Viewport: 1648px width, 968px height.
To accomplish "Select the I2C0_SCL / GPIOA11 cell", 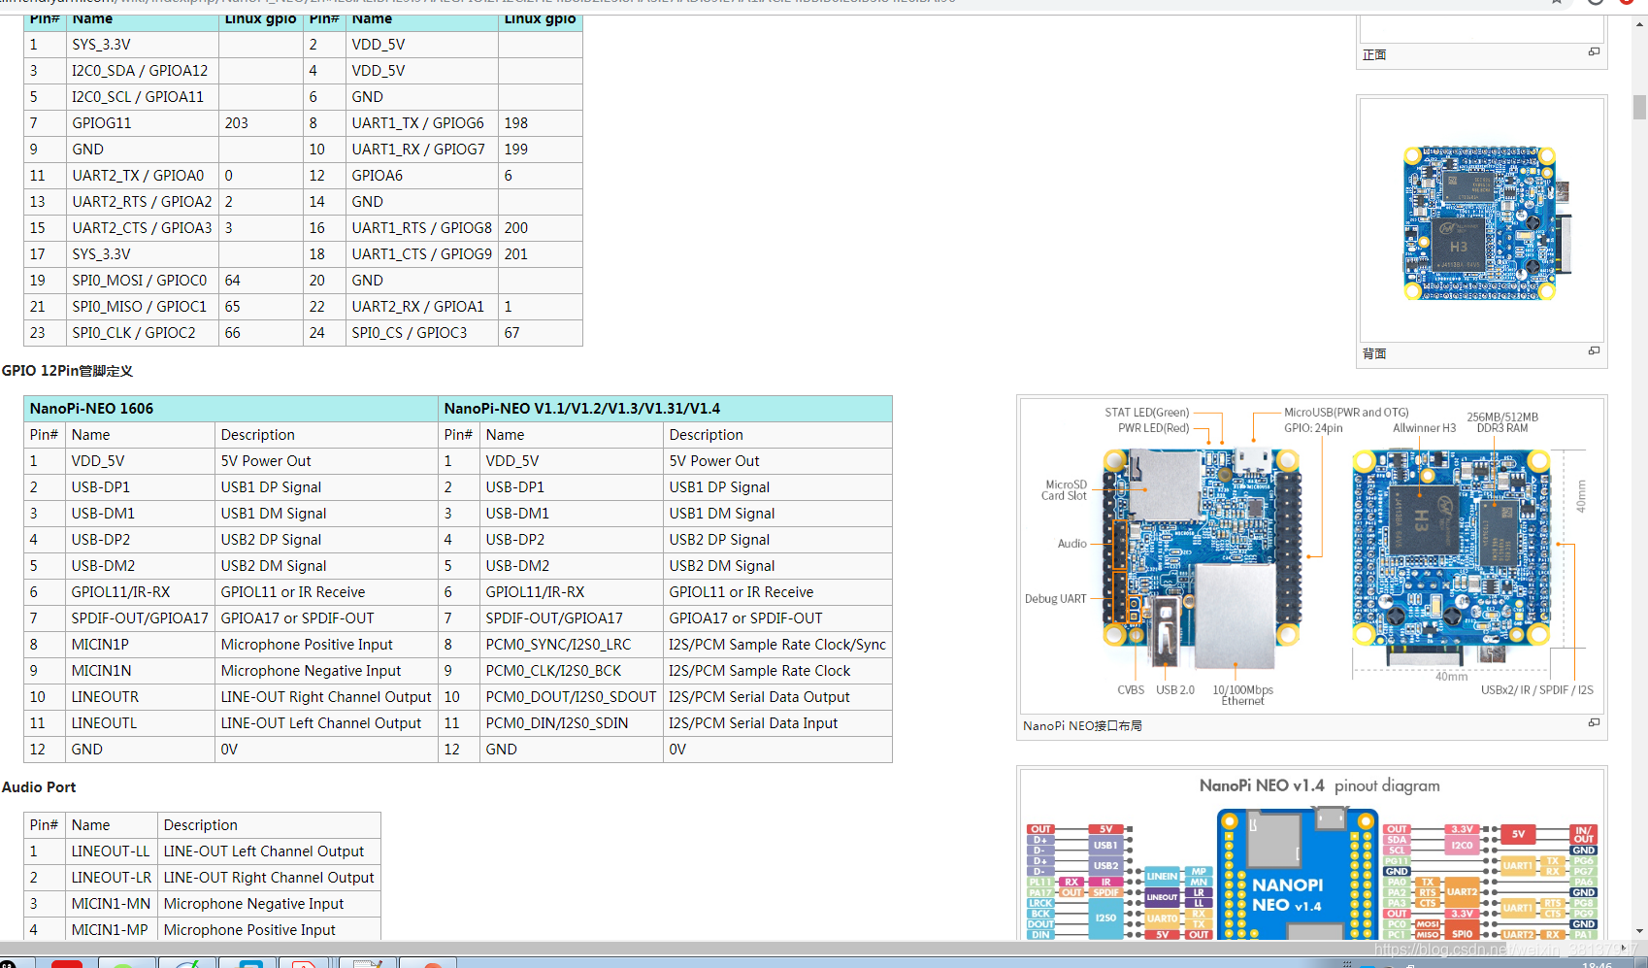I will [142, 97].
